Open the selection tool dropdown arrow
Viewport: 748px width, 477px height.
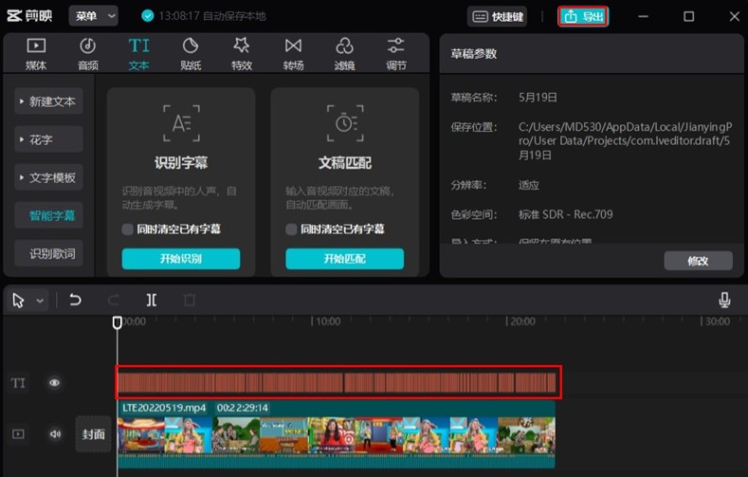(40, 301)
